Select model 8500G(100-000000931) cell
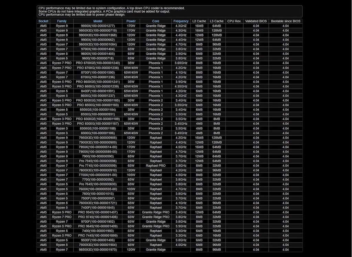 98,114
